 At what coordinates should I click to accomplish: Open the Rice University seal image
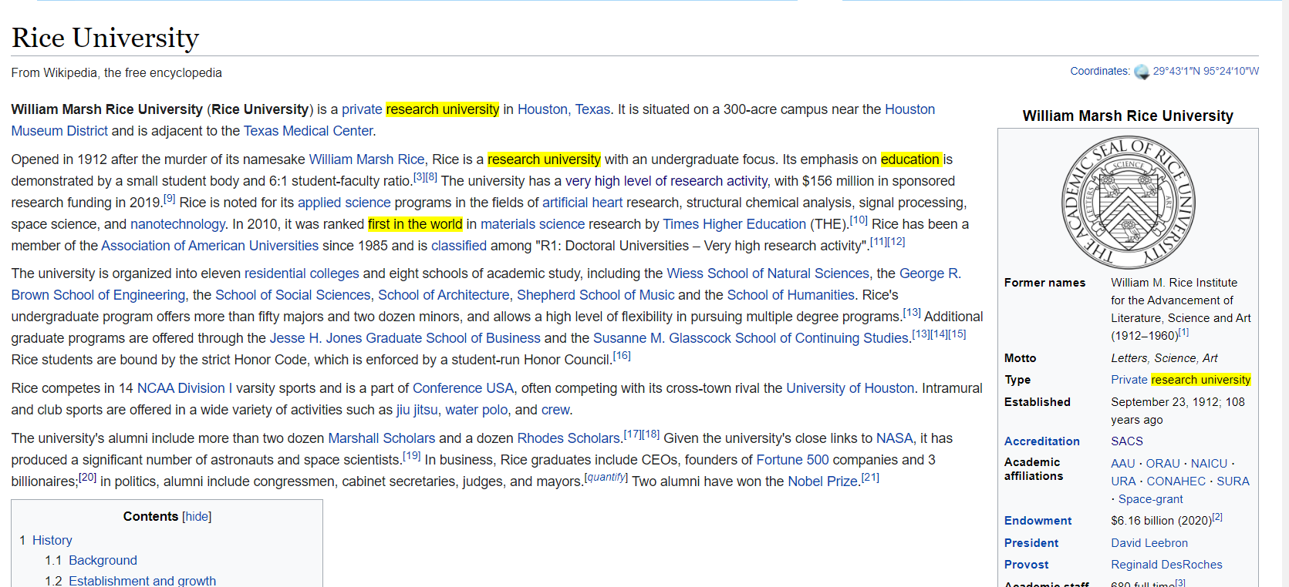(x=1128, y=202)
